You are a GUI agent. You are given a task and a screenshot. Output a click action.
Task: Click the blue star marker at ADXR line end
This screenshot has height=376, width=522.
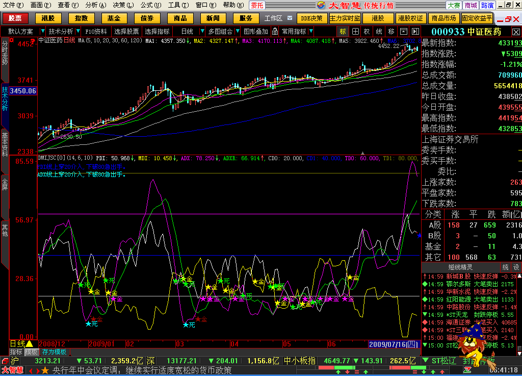(x=419, y=236)
